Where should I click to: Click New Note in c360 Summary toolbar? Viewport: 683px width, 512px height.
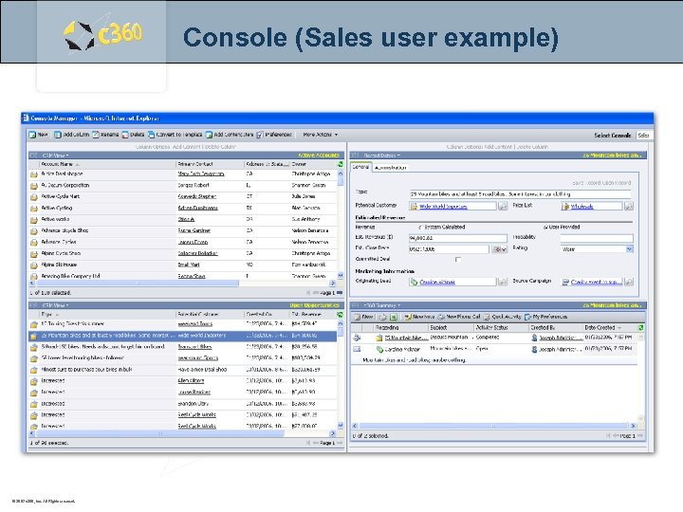420,317
